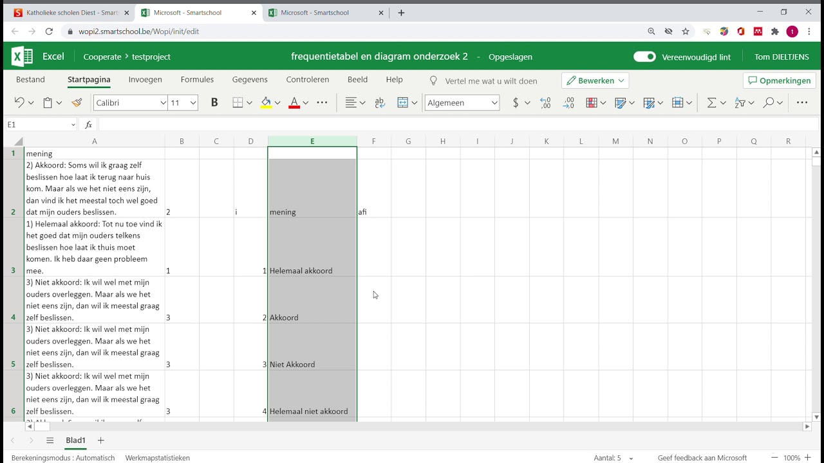Screen dimensions: 824x463
Task: Open Conditional Formatting icon
Action: click(592, 103)
